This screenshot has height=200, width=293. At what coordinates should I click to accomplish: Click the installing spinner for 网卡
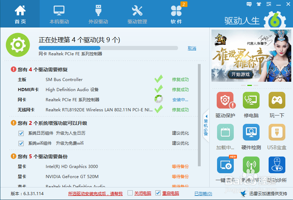click(159, 99)
